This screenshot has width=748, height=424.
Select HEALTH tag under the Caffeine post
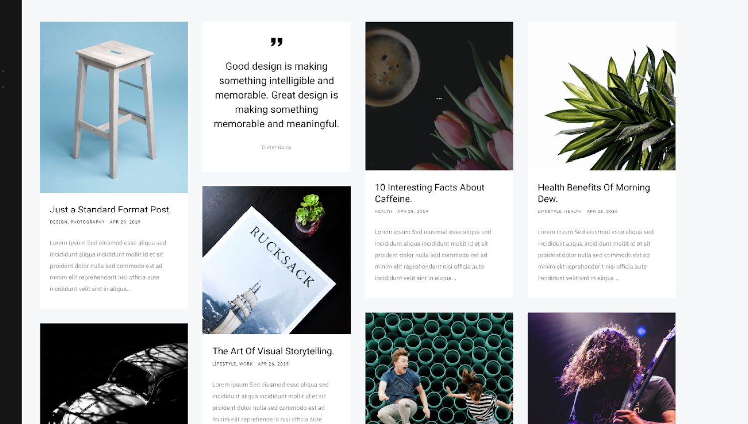383,212
